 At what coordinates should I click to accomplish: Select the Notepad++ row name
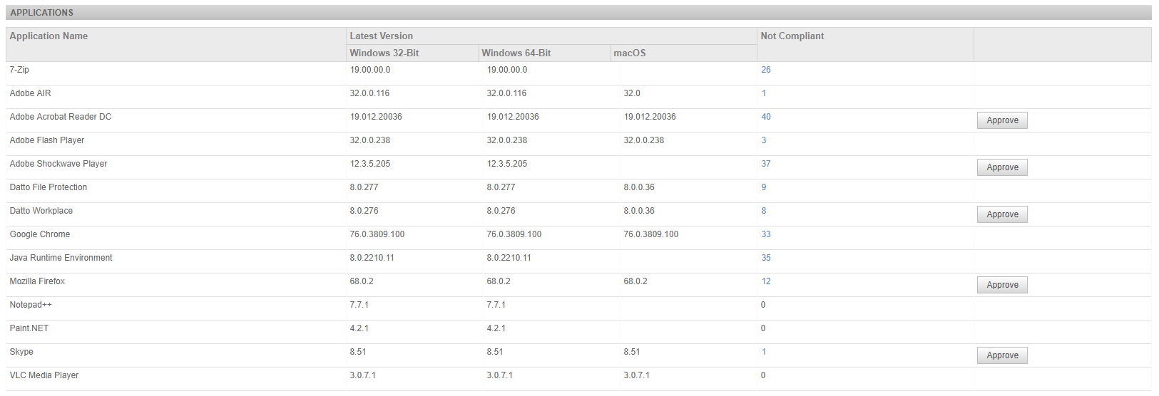31,305
